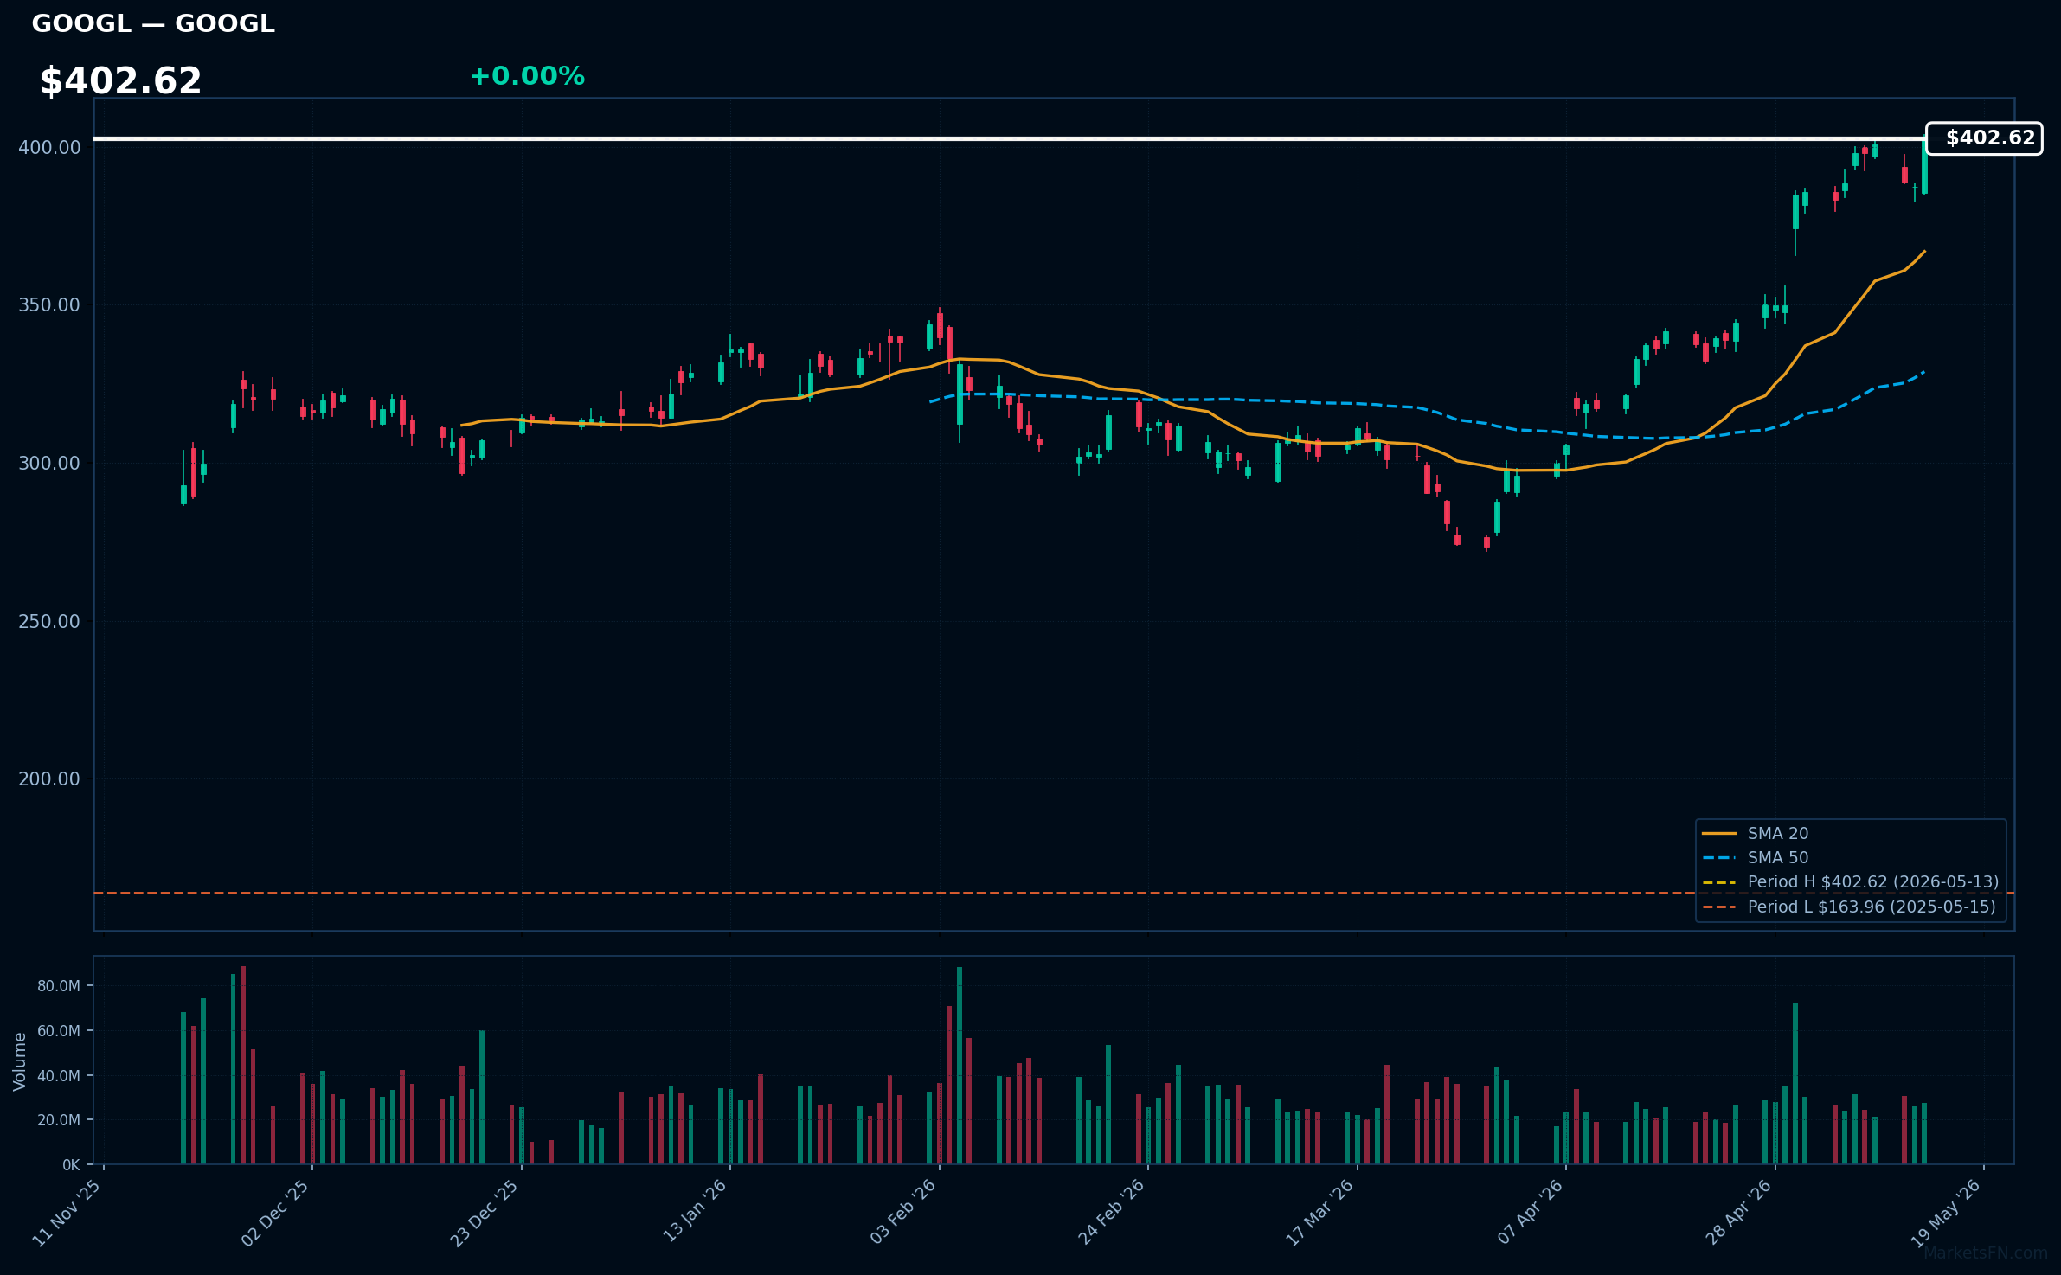This screenshot has width=2061, height=1275.
Task: Click the Volume axis title
Action: click(x=20, y=1061)
